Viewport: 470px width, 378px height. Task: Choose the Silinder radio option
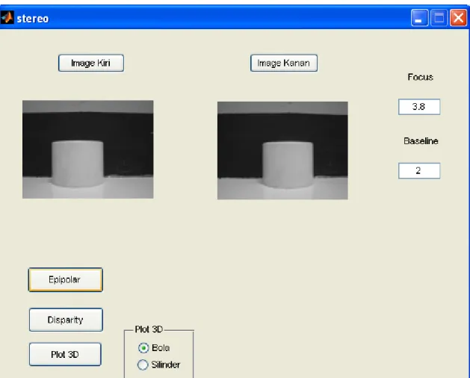[x=143, y=365]
